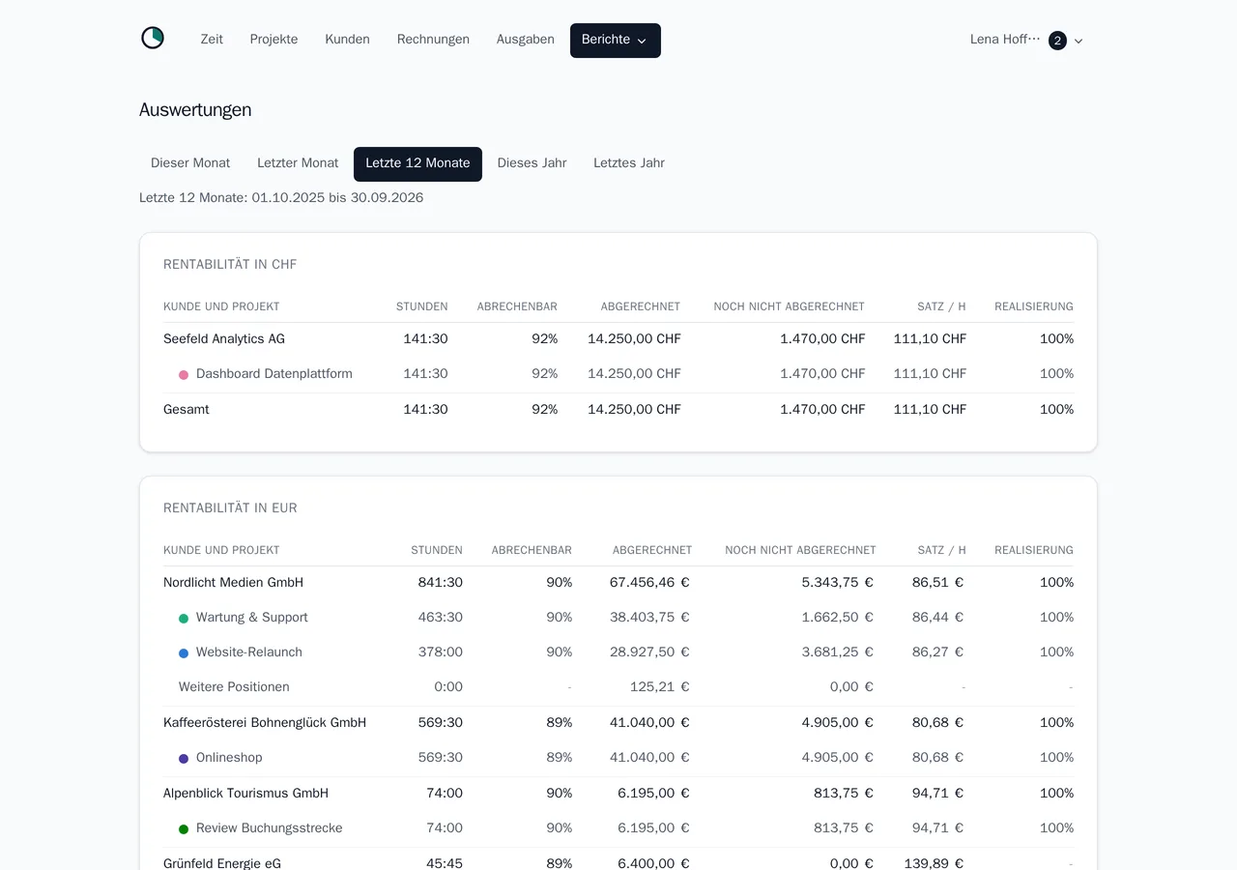The height and width of the screenshot is (870, 1237).
Task: Go to the Zeit section
Action: tap(212, 40)
